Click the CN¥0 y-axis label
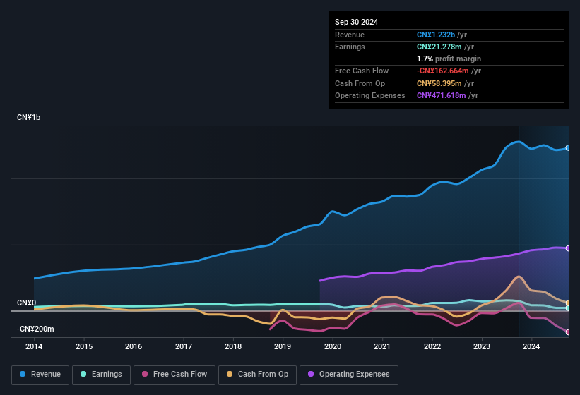Viewport: 580px width, 395px height. pos(26,303)
